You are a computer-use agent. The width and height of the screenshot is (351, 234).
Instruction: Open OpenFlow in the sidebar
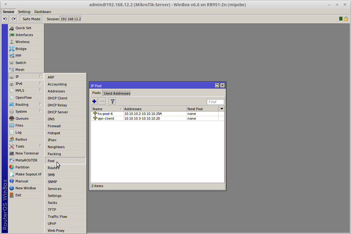[x=26, y=98]
